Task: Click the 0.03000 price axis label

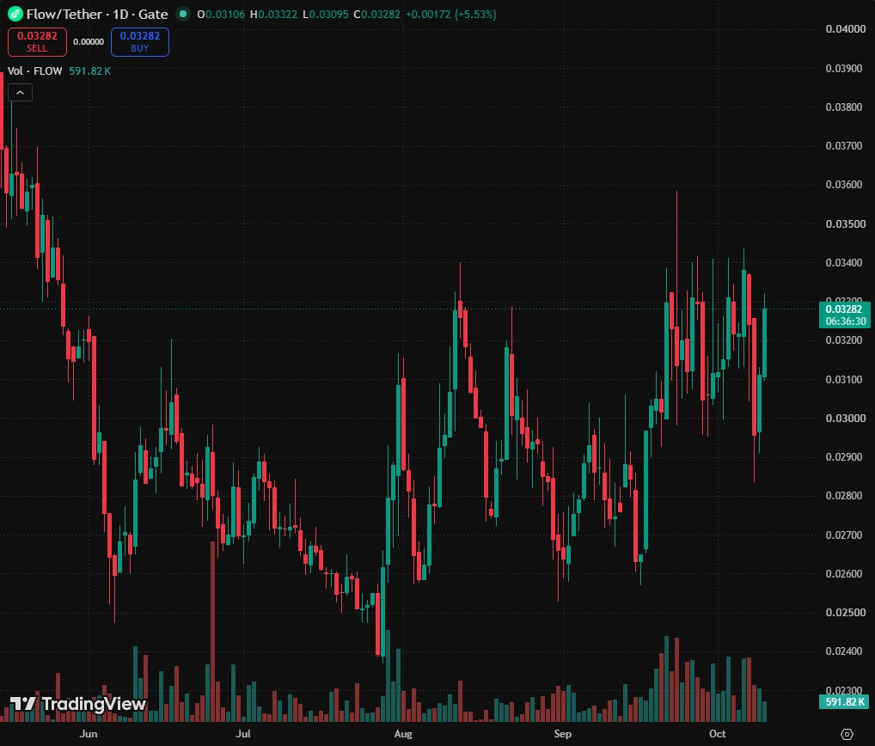Action: [846, 418]
